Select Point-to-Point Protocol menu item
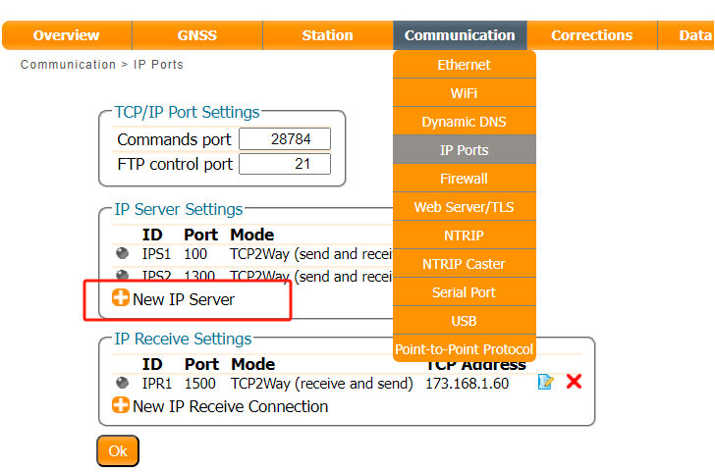Viewport: 715px width, 472px height. 464,349
